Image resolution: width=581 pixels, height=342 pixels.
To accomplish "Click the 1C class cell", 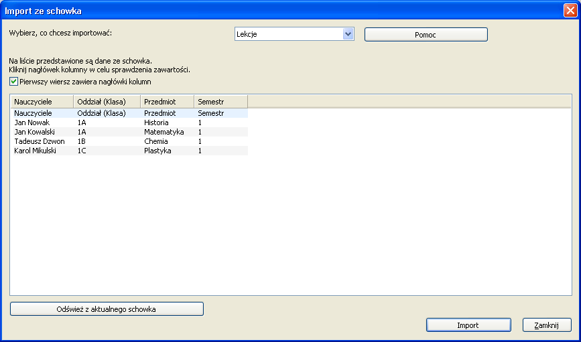I will [x=82, y=151].
